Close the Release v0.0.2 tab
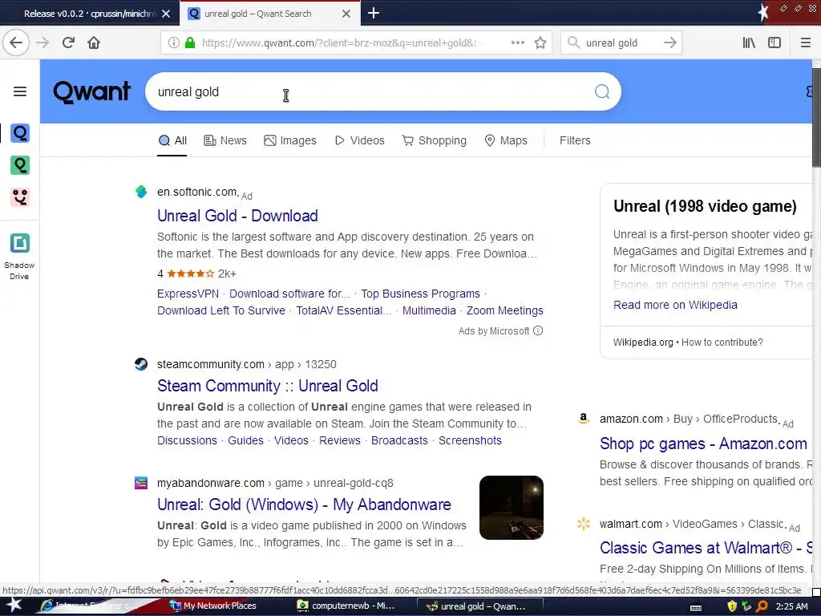The image size is (821, 616). [166, 14]
